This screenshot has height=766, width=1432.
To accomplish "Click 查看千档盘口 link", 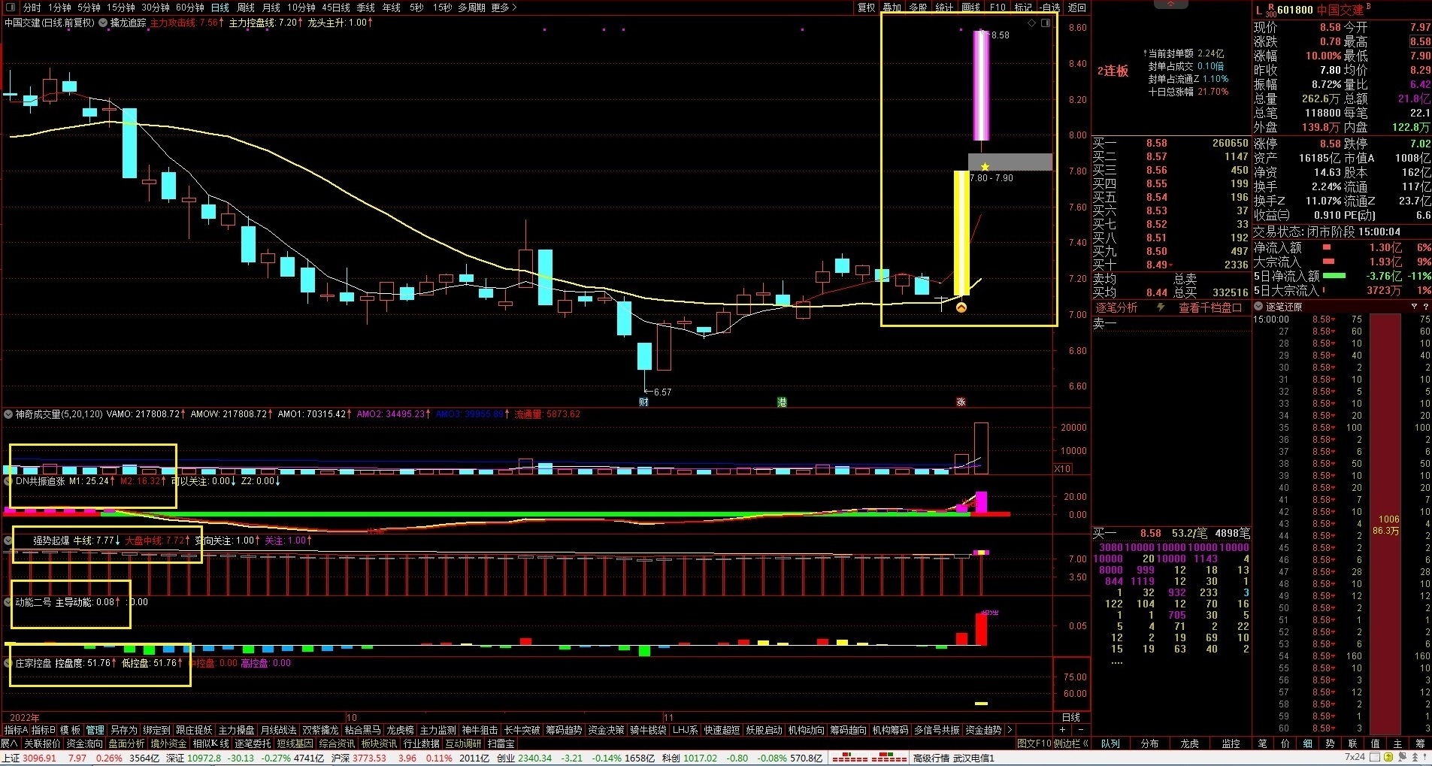I will (x=1209, y=307).
